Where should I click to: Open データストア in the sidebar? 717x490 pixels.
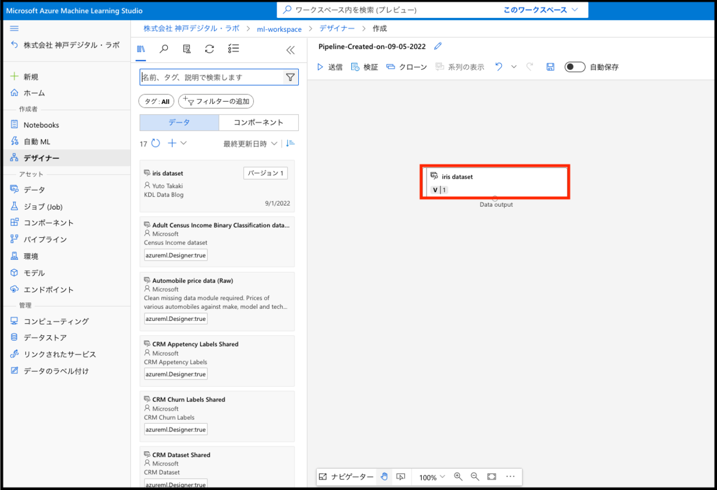tap(39, 338)
